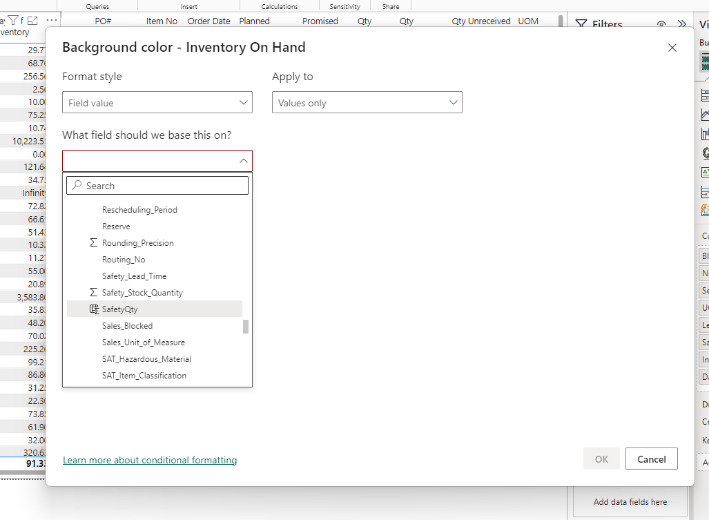
Task: Toggle Filters pane eye icon
Action: pos(661,24)
